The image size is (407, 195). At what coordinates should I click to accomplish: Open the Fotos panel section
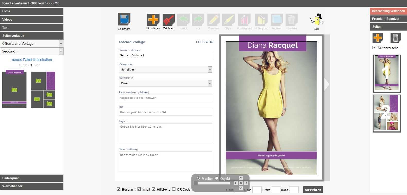click(32, 11)
